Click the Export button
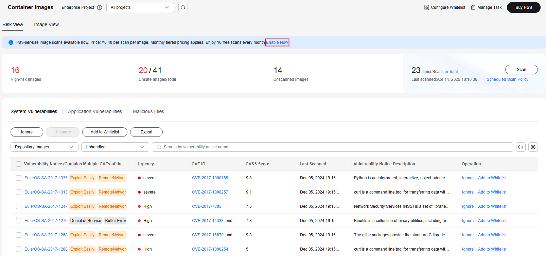Viewport: 546px width, 256px height. (x=146, y=132)
